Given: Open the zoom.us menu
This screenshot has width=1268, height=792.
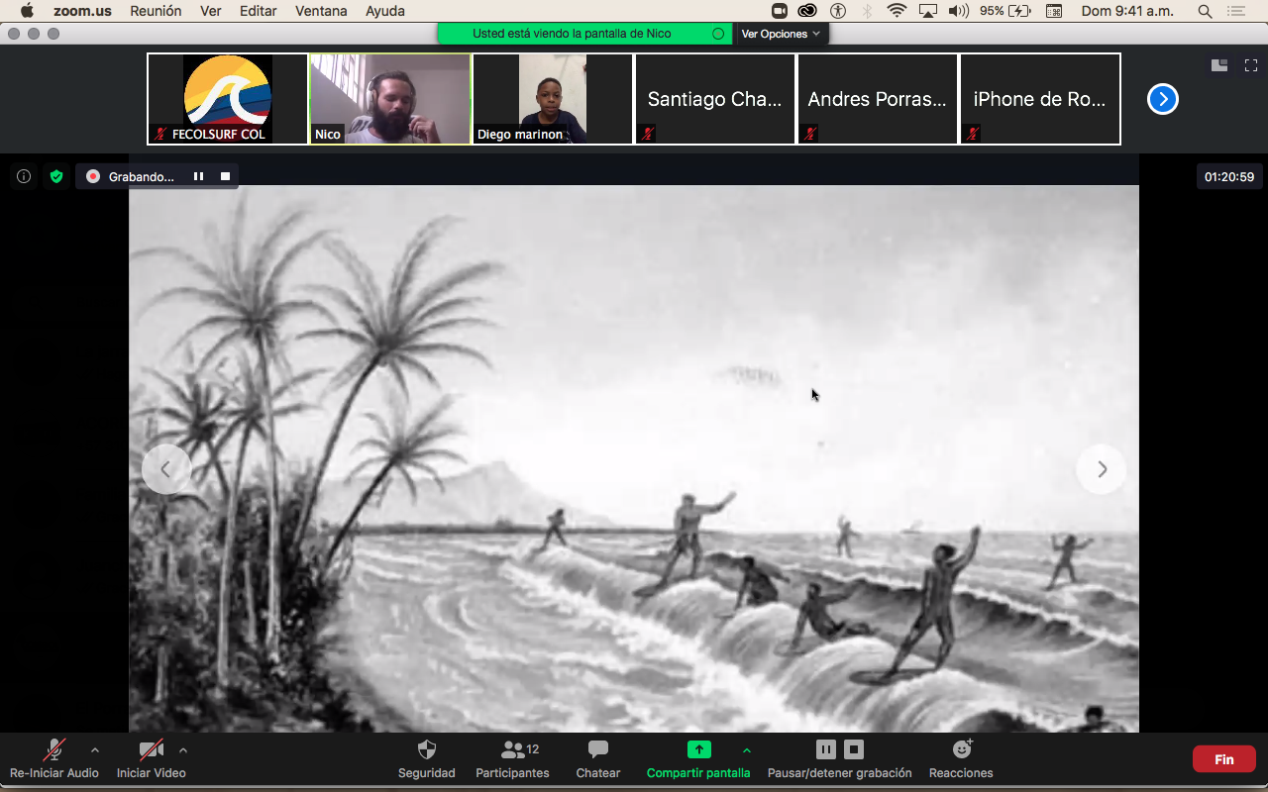Looking at the screenshot, I should point(82,11).
